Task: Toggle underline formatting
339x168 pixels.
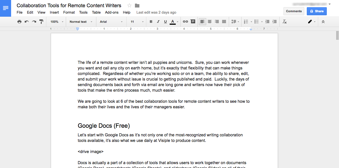Action: (x=165, y=22)
